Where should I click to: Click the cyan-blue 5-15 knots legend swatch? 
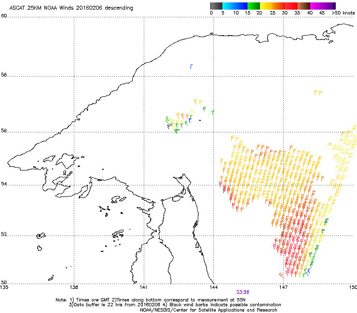[x=235, y=6]
